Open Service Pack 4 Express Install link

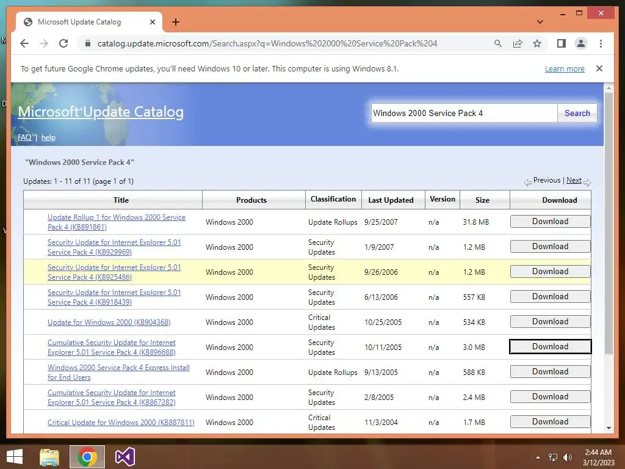coord(118,373)
